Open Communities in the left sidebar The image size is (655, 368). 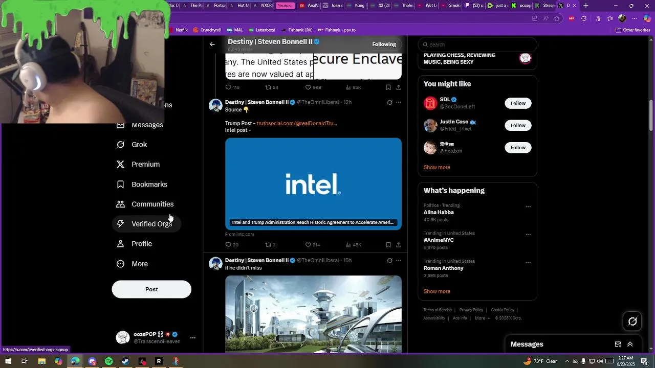(x=145, y=204)
